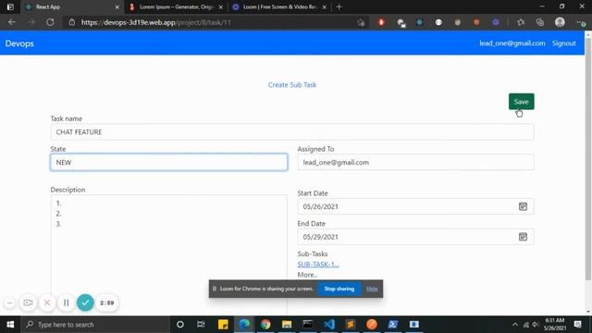Finish the Loom recording with the checkmark button
592x333 pixels.
(85, 302)
